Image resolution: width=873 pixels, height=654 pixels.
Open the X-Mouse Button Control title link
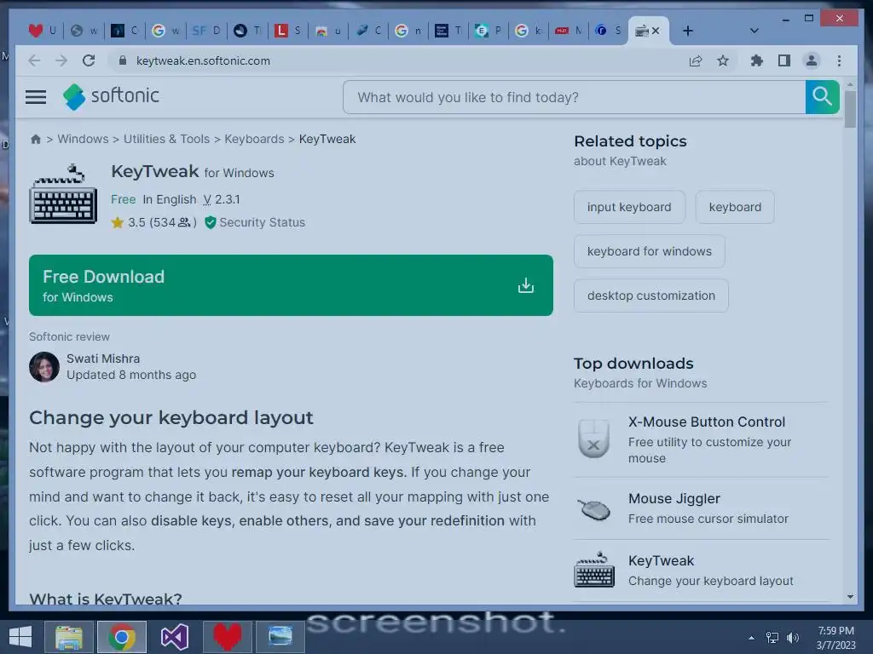707,422
